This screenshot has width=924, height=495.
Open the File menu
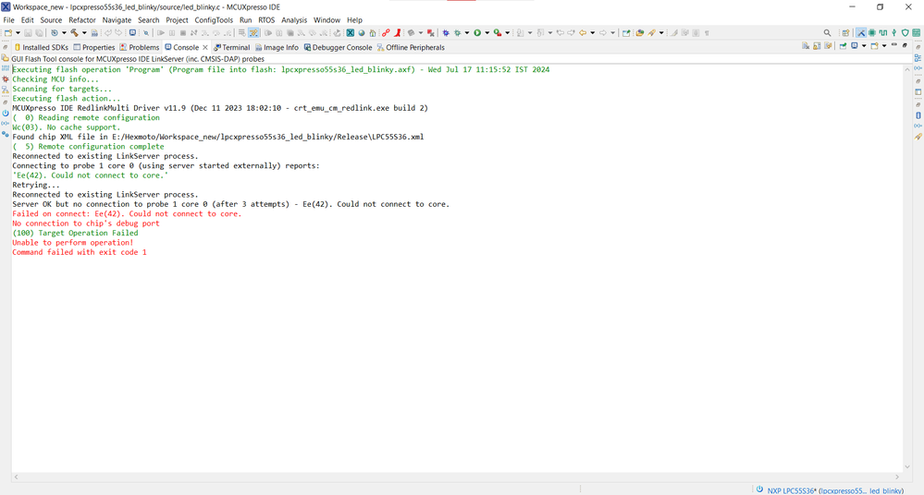point(9,20)
